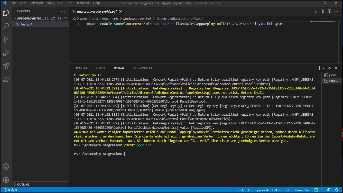343x193 pixels.
Task: Split the editor to the right
Action: [x=329, y=11]
